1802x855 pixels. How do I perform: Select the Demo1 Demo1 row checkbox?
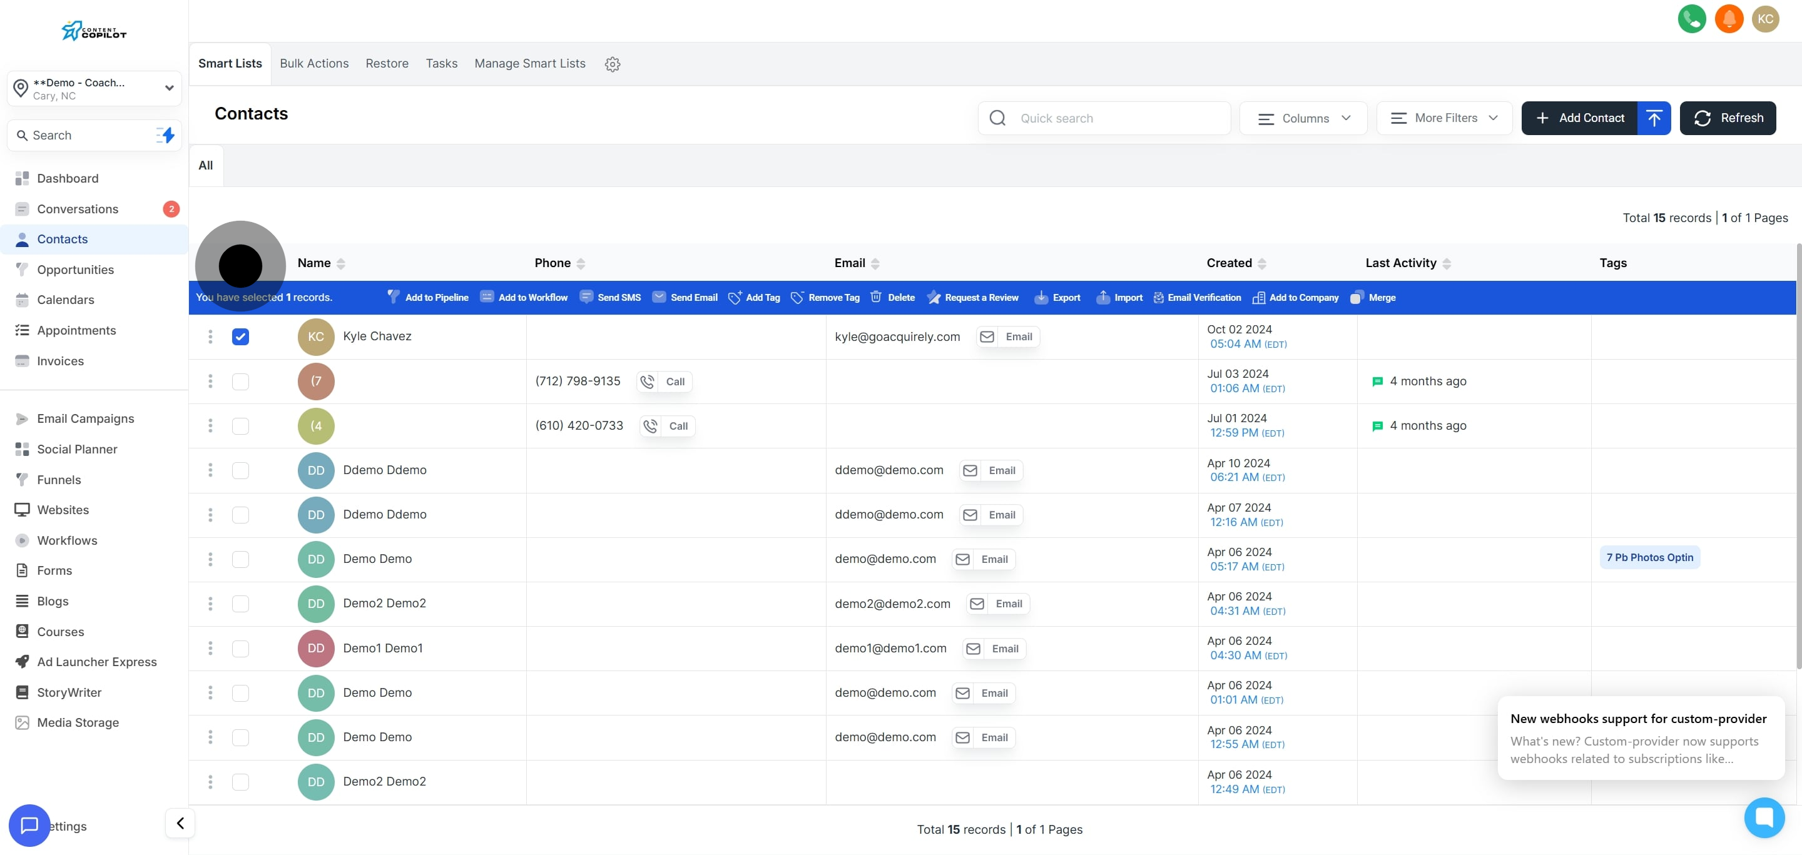240,649
